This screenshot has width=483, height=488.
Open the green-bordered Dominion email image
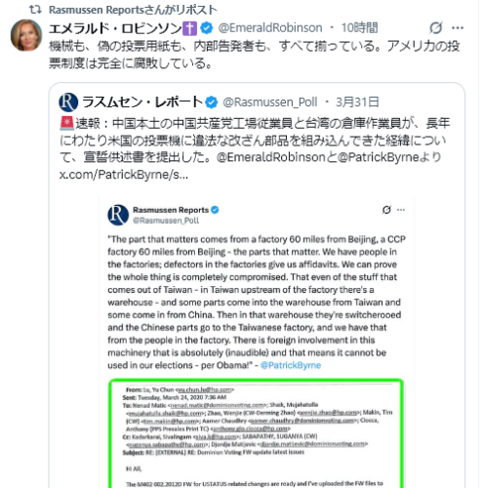click(257, 433)
